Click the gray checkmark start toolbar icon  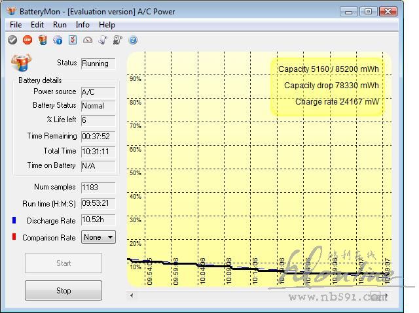[x=12, y=40]
